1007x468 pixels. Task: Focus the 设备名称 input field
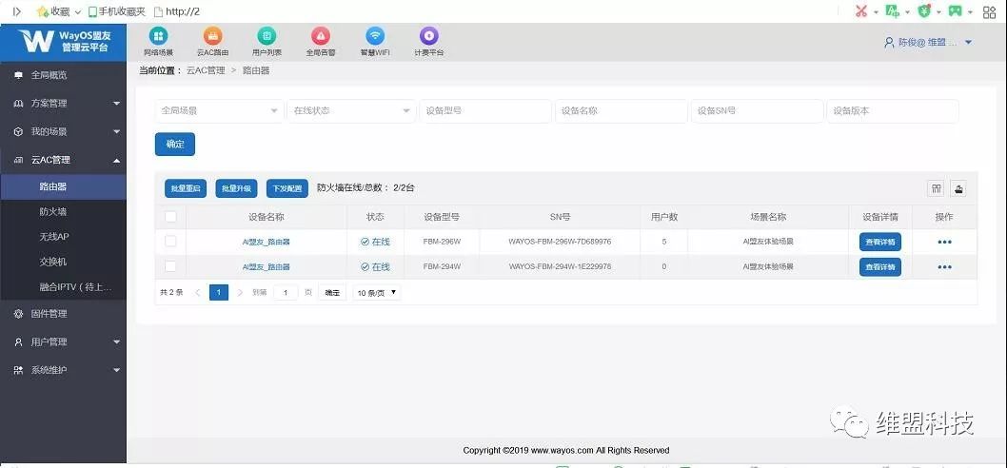pos(622,110)
